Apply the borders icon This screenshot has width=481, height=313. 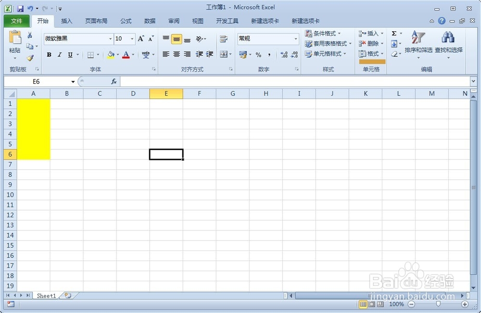click(90, 55)
